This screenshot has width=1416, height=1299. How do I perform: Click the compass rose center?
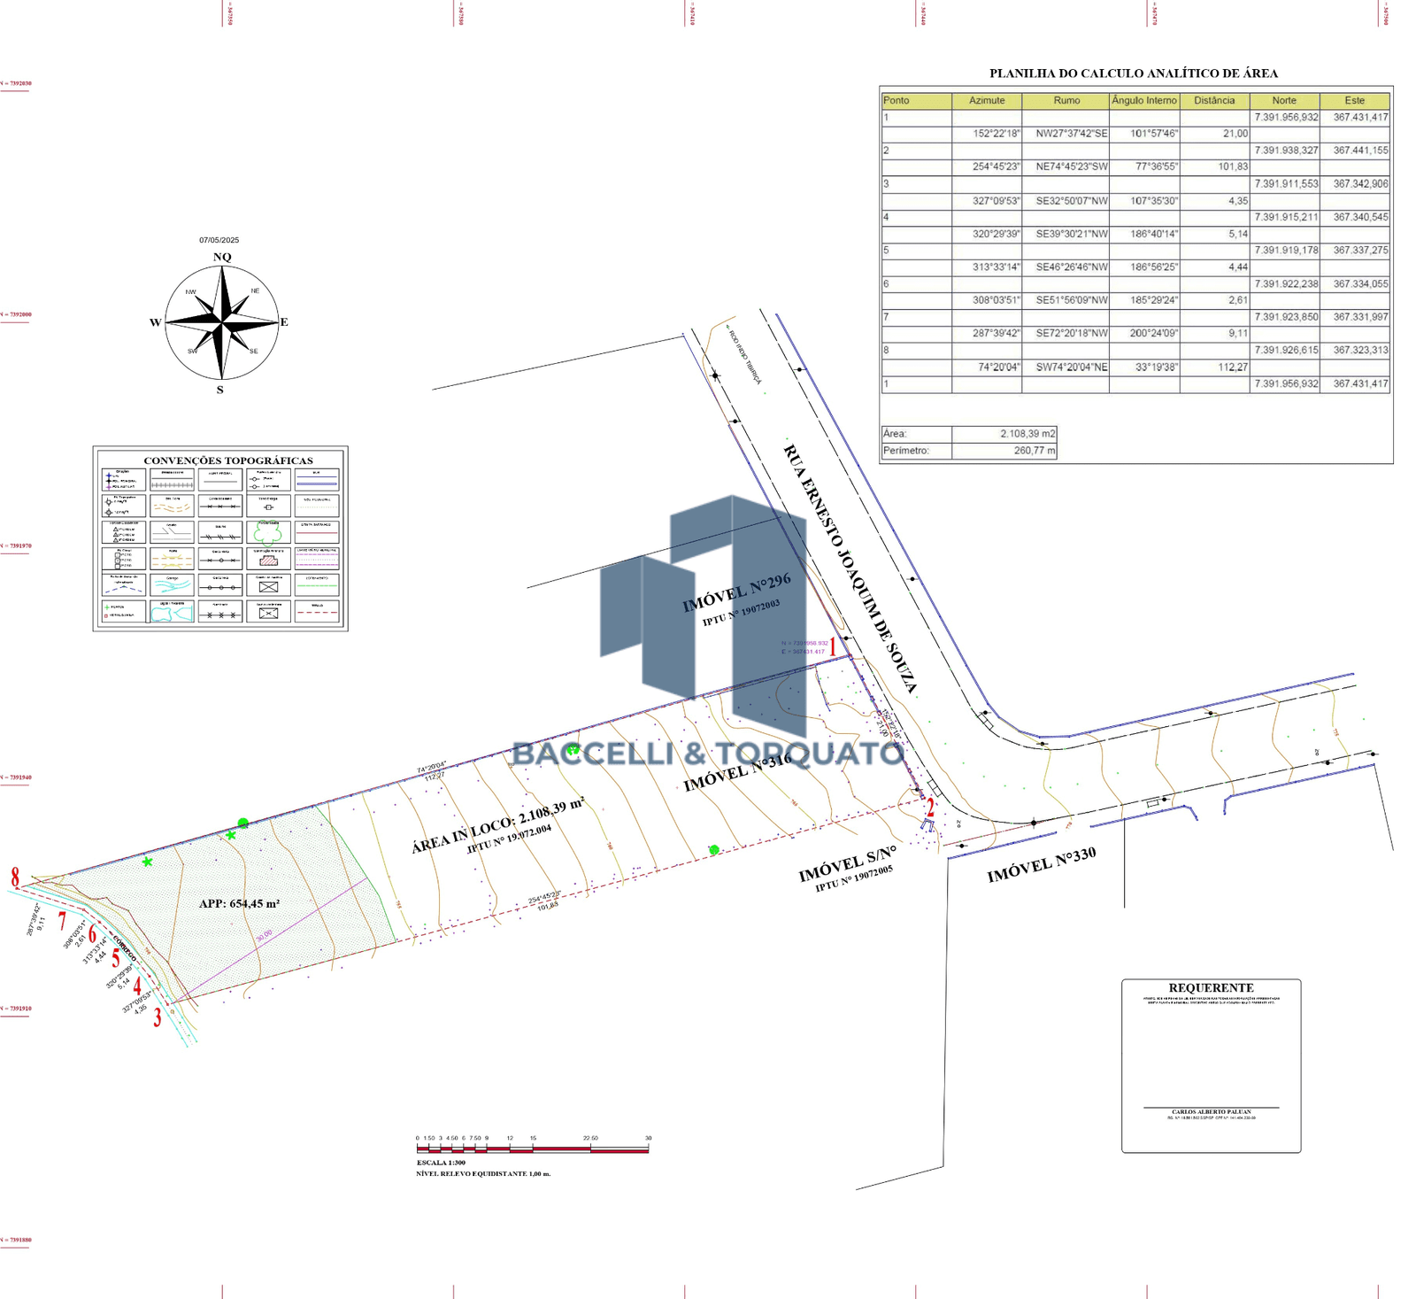[x=222, y=322]
